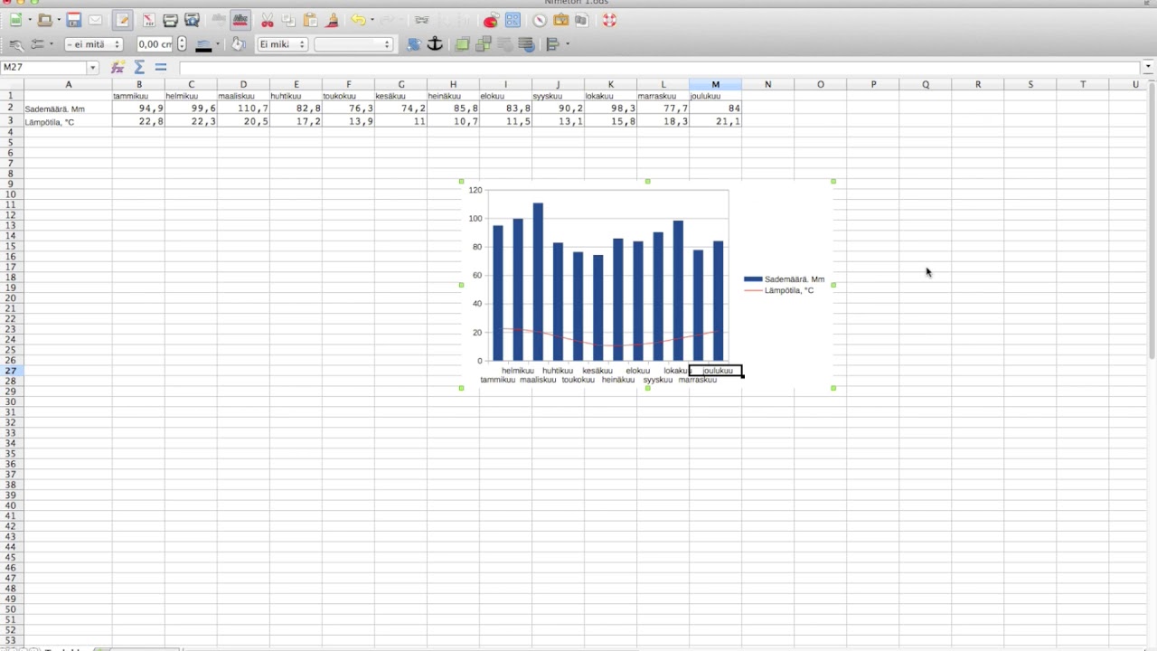Open the Alignment toolbar icon

pyautogui.click(x=553, y=43)
